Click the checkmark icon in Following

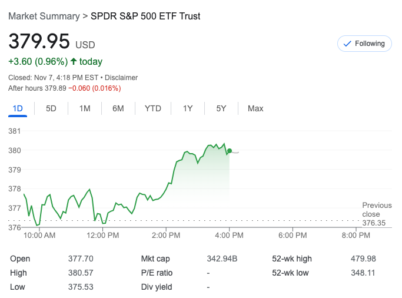click(347, 44)
